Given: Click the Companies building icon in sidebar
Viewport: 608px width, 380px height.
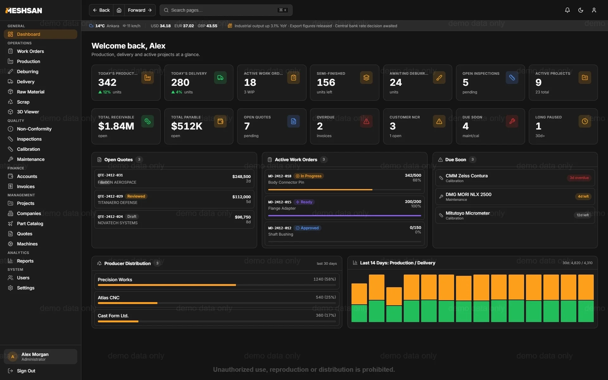Looking at the screenshot, I should tap(10, 213).
